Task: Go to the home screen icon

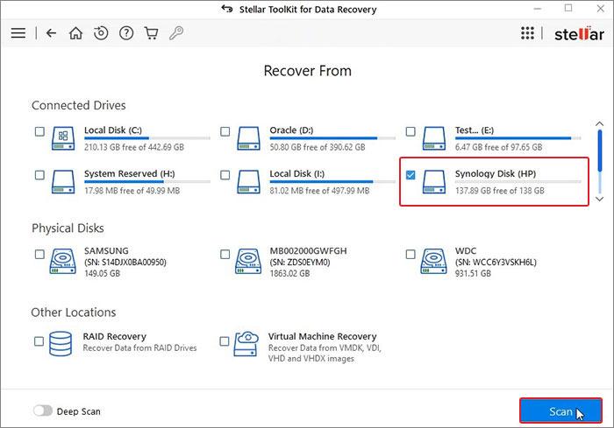Action: pyautogui.click(x=76, y=33)
